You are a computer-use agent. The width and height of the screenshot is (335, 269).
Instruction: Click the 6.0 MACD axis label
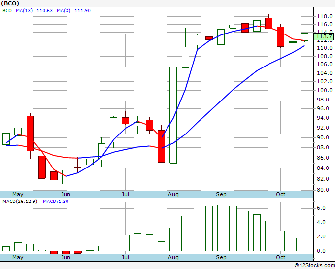tap(321, 208)
